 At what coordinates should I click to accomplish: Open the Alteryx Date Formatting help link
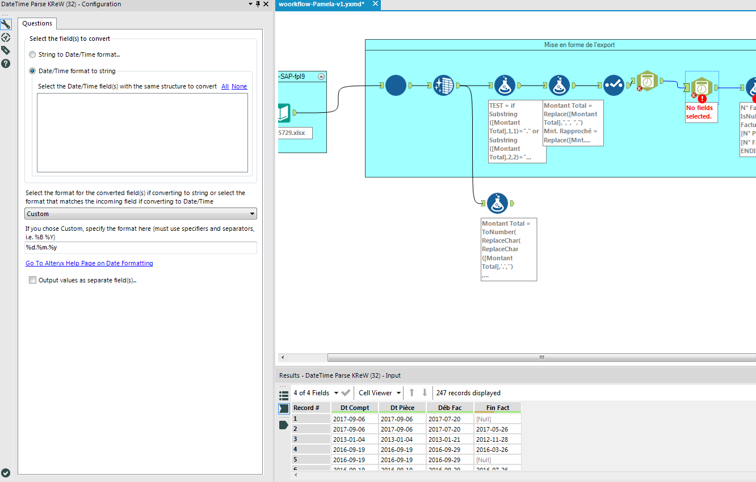[89, 263]
